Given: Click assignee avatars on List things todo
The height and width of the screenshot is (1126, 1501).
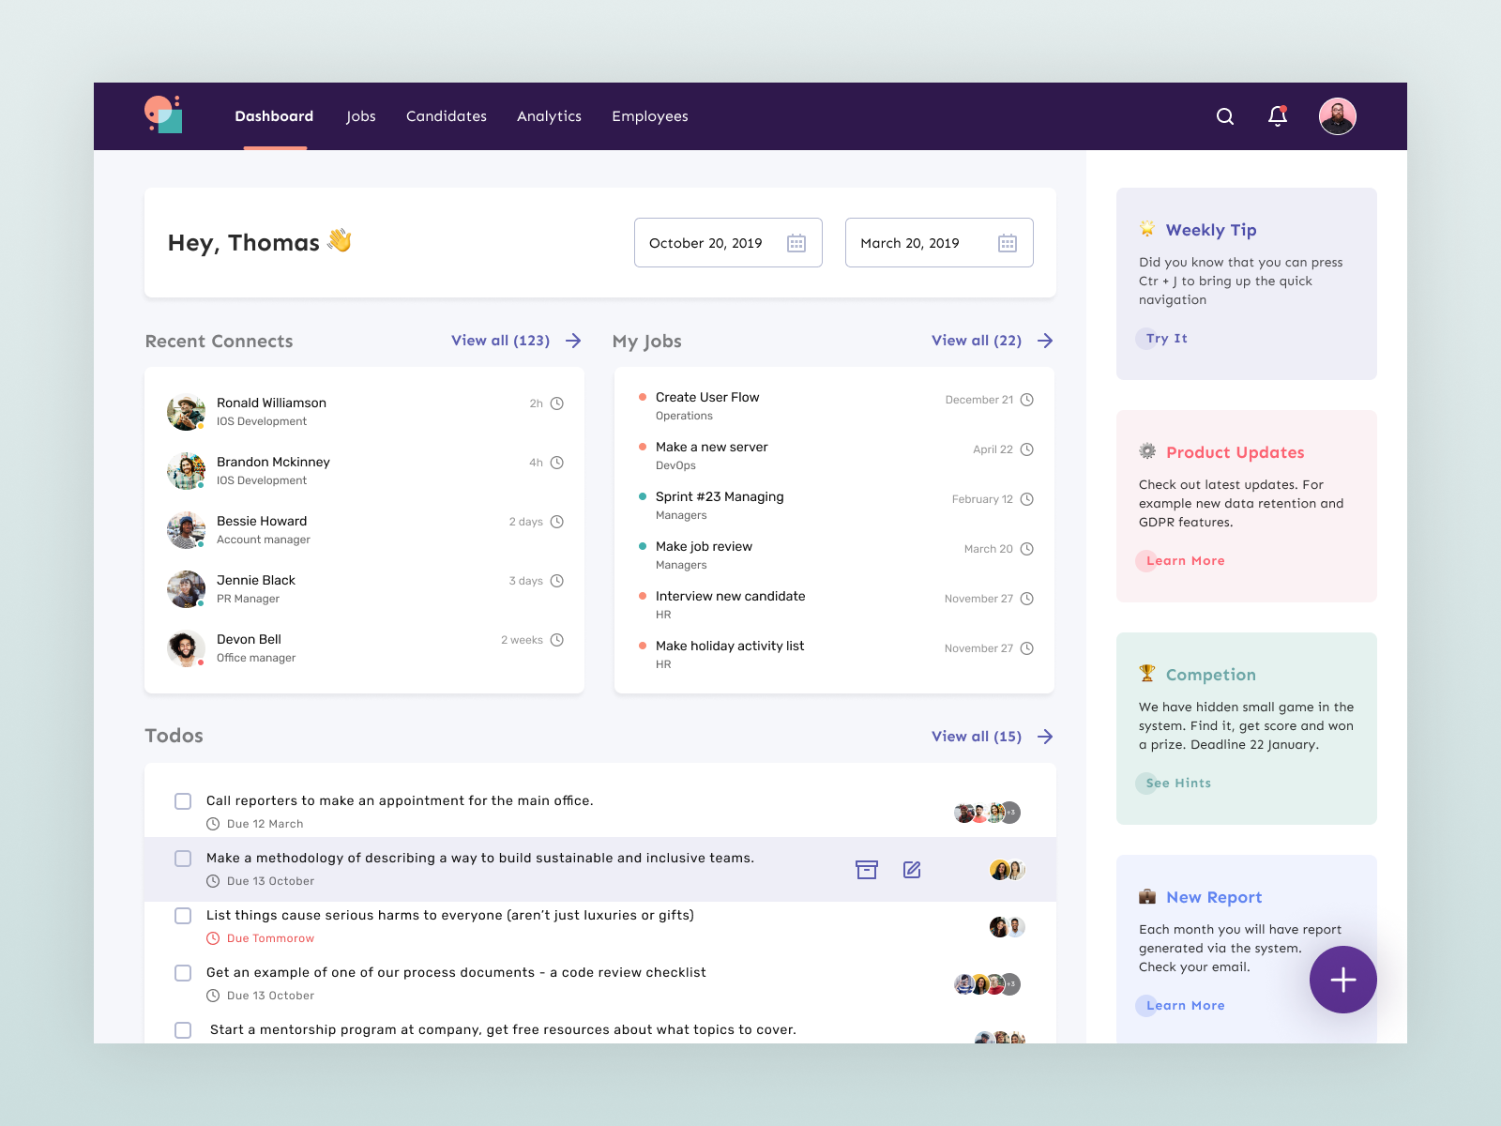Looking at the screenshot, I should coord(1008,927).
